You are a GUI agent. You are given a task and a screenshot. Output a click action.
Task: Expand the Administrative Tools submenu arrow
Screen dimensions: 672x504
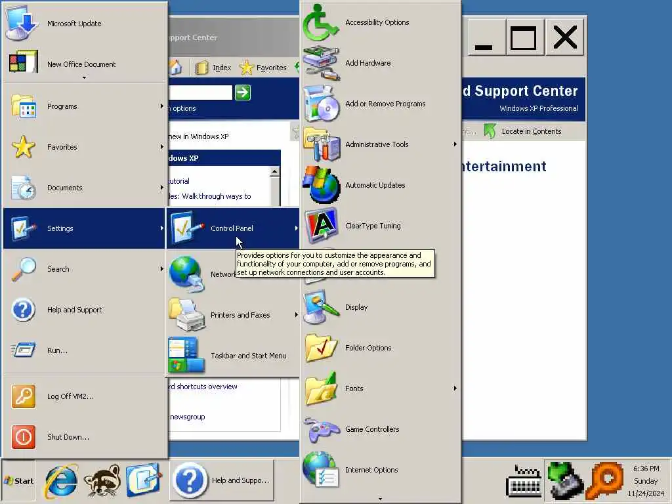(455, 144)
